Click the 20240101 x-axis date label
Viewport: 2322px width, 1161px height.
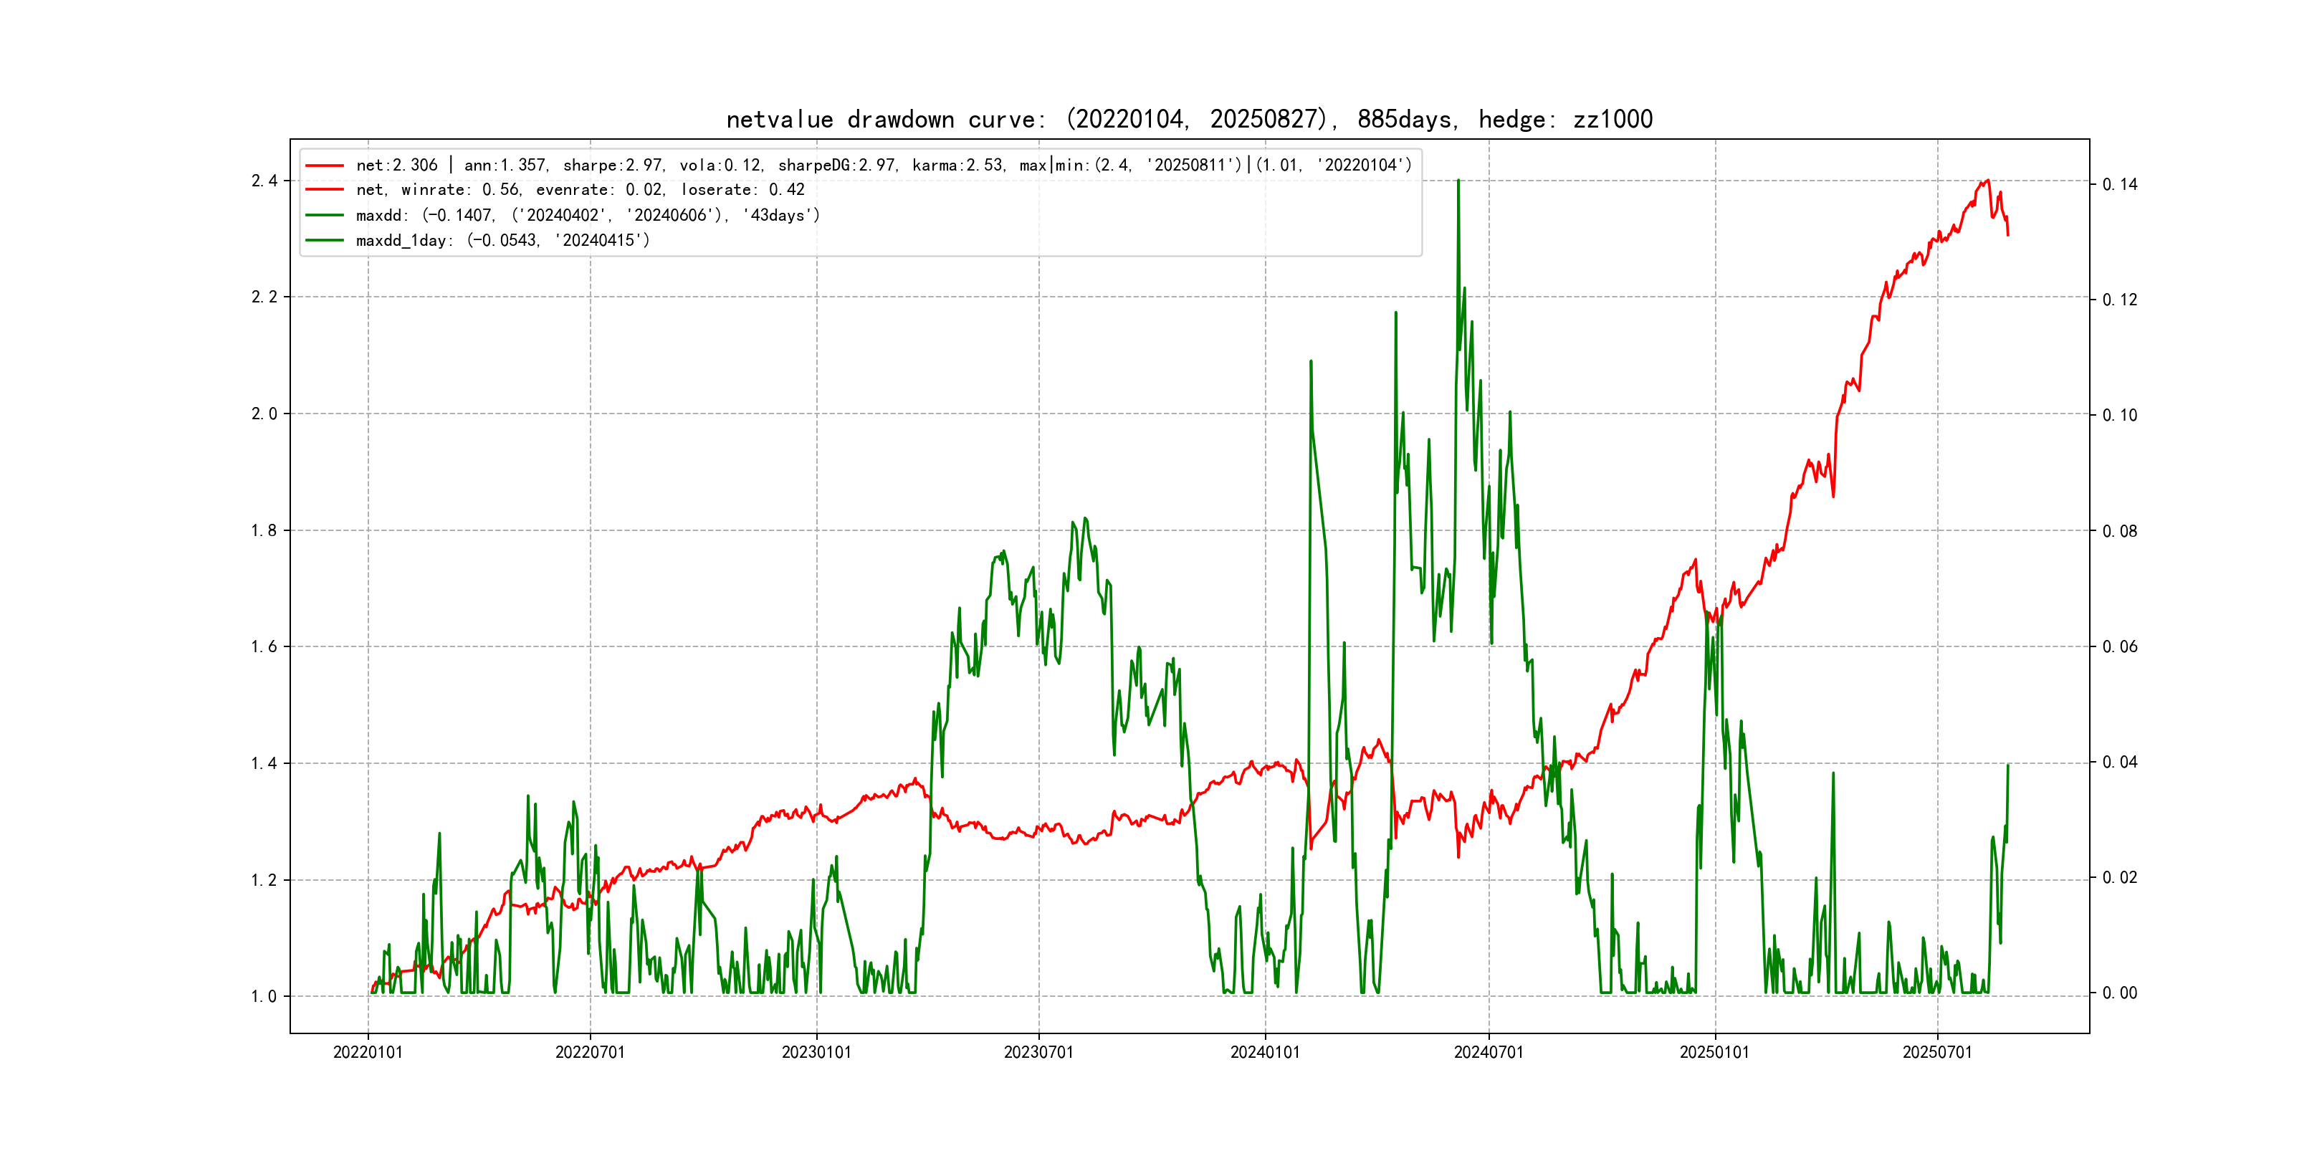tap(1265, 1052)
